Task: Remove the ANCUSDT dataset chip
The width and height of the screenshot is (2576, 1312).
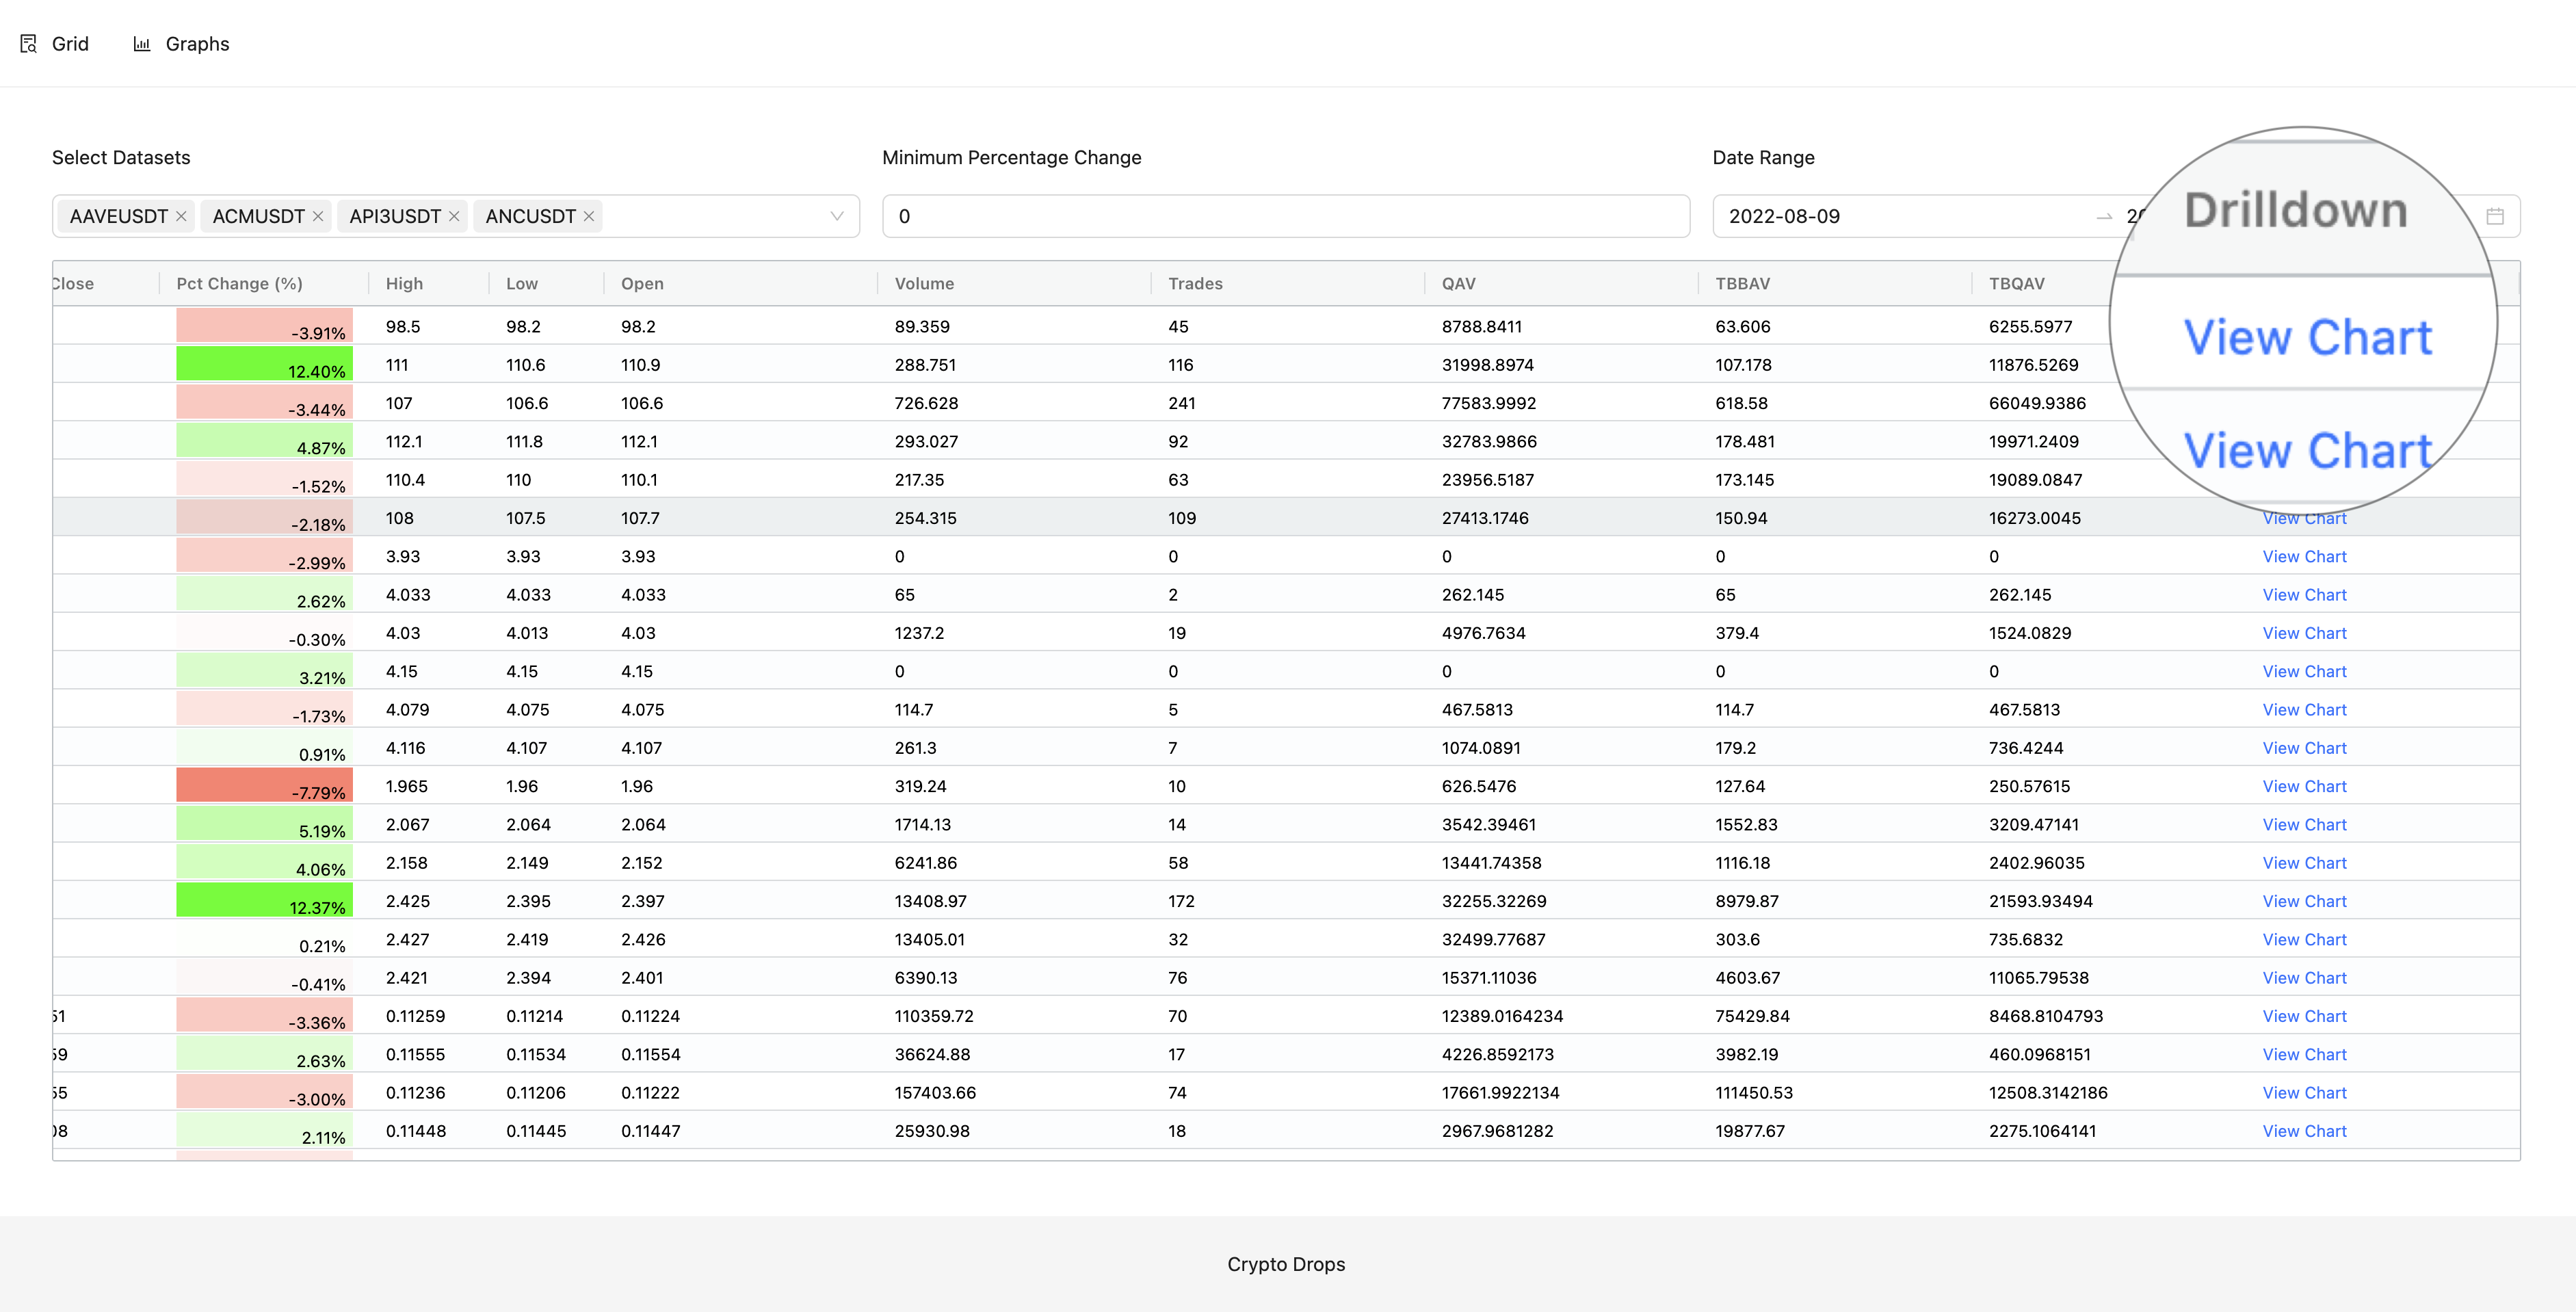Action: (589, 216)
